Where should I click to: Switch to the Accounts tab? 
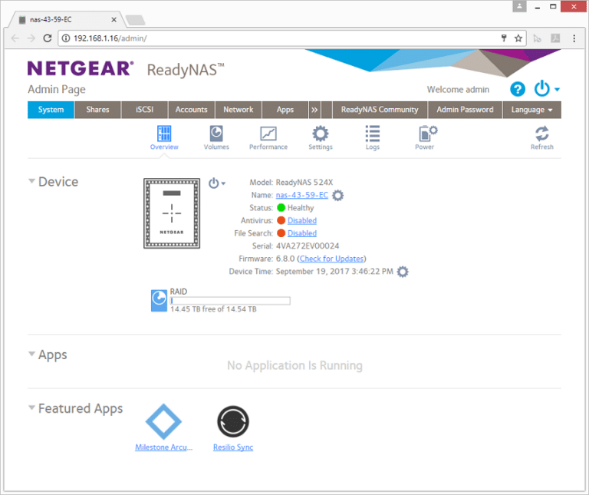pyautogui.click(x=192, y=110)
